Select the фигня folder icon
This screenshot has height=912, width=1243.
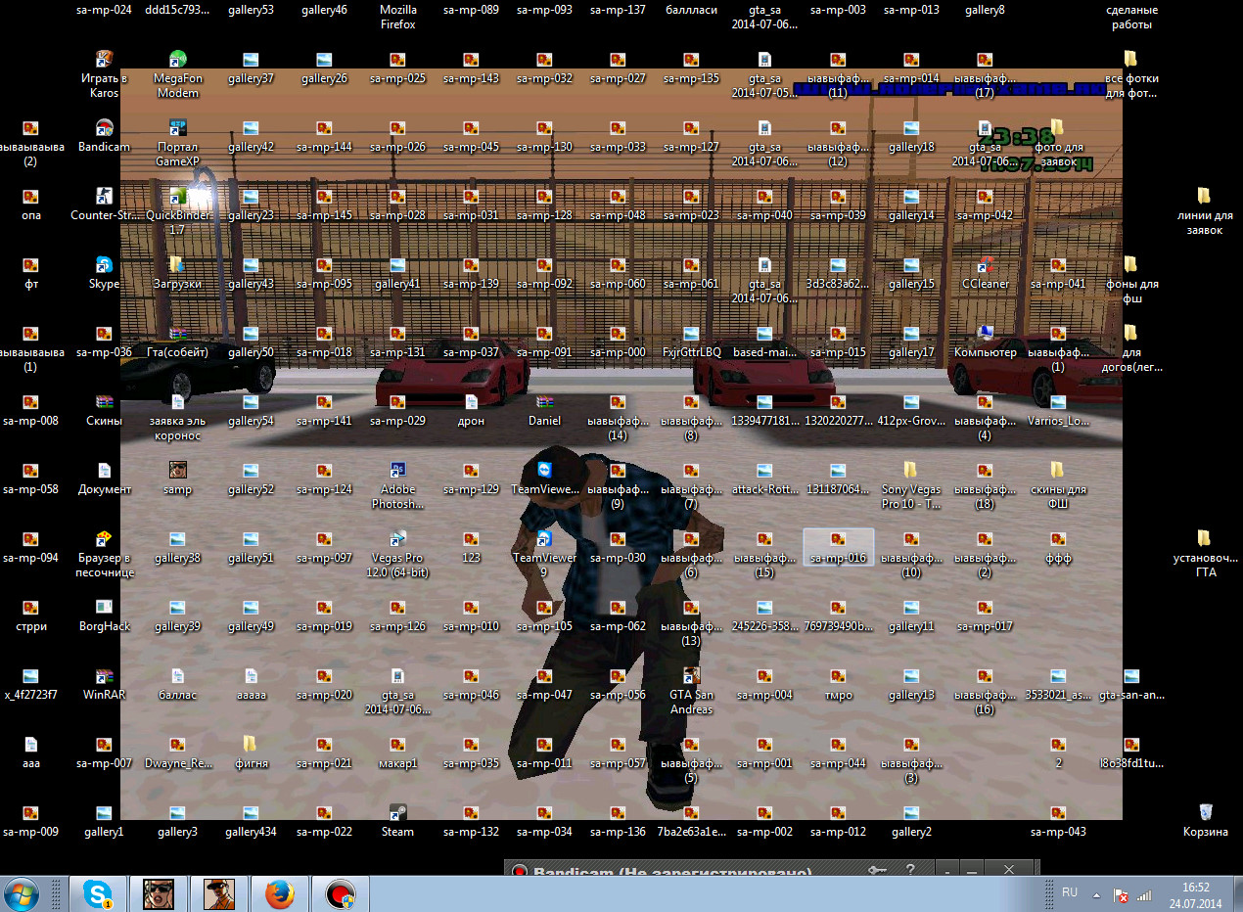click(251, 752)
